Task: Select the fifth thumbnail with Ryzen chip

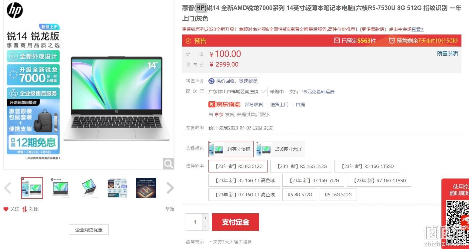Action: 146,188
